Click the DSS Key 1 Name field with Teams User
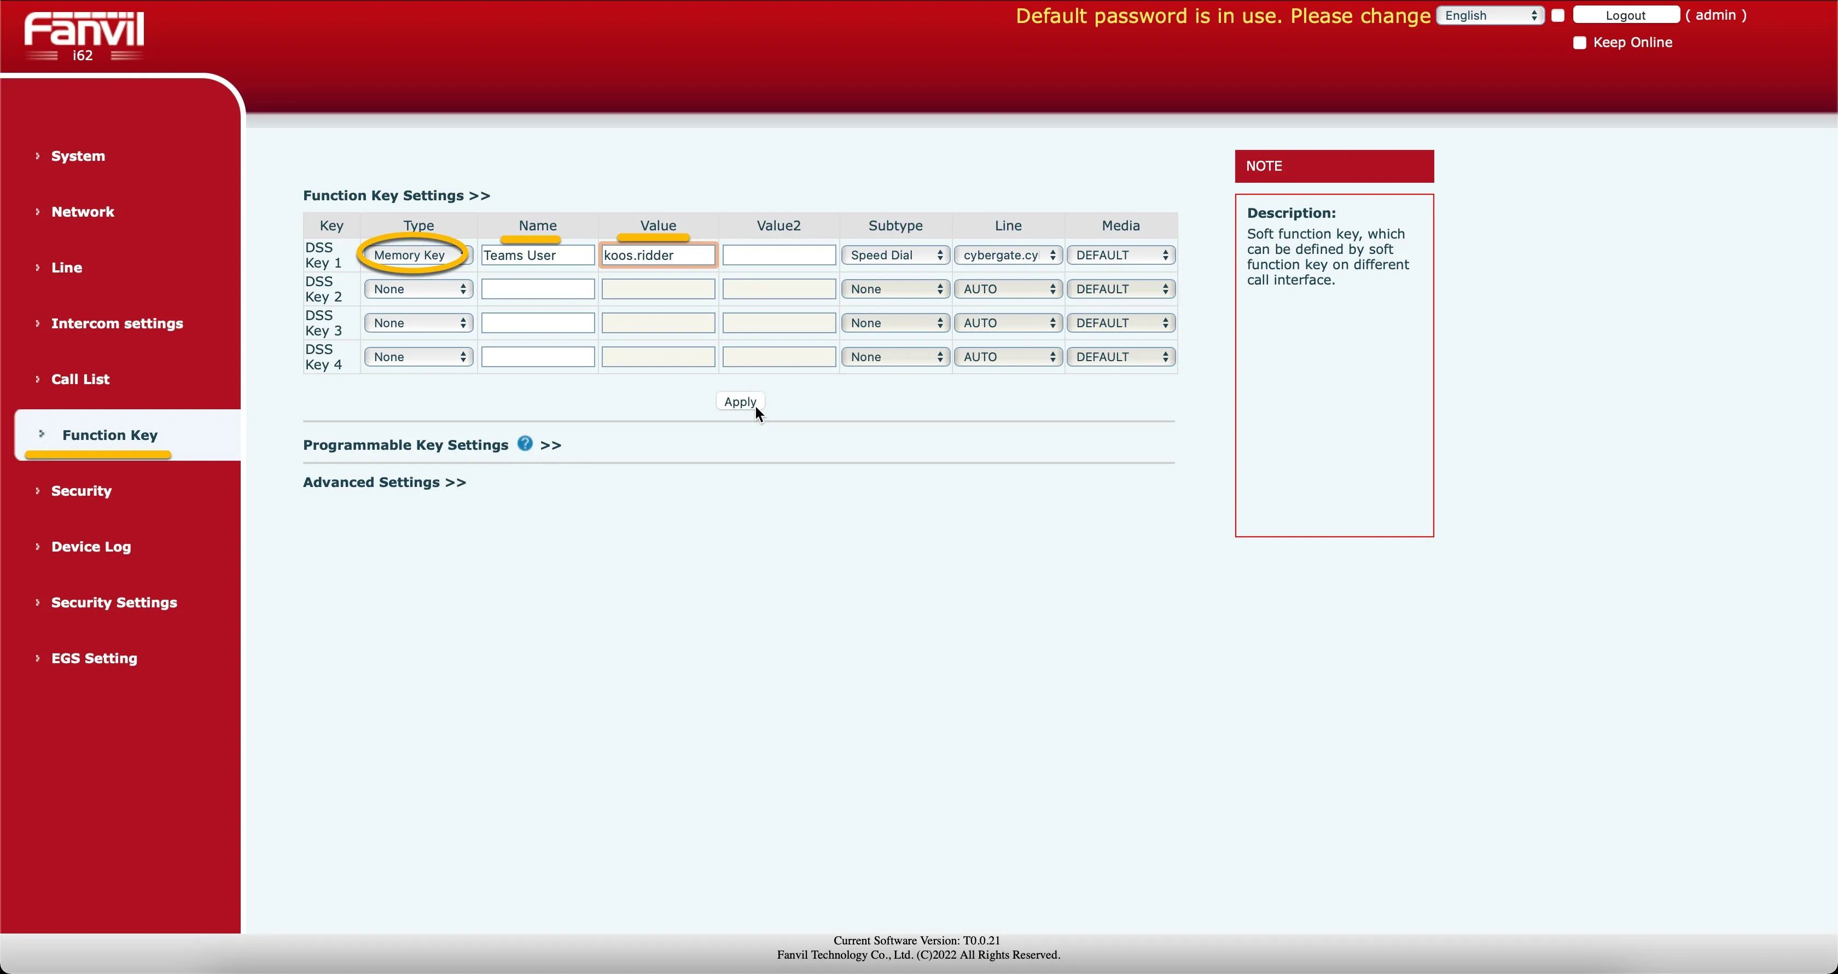 [x=538, y=255]
